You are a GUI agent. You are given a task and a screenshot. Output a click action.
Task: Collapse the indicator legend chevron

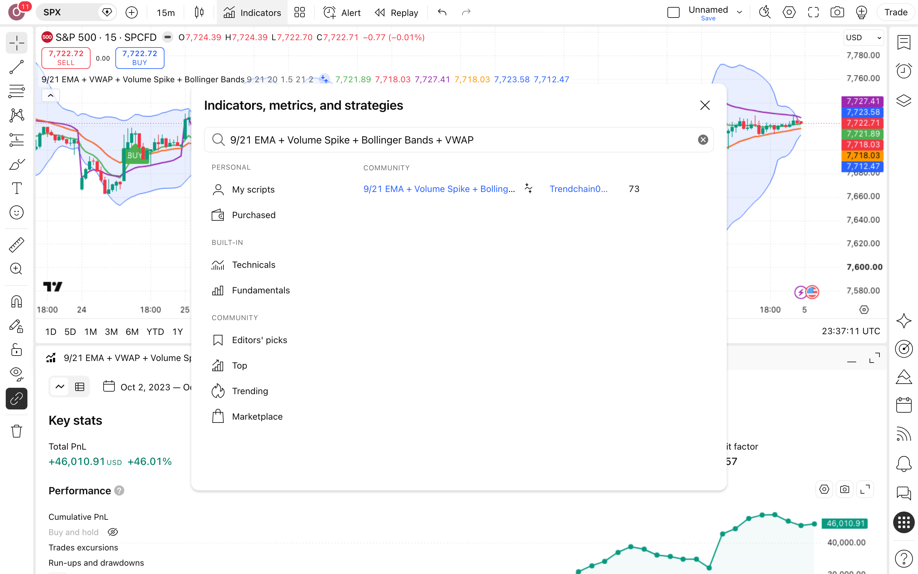[x=50, y=95]
